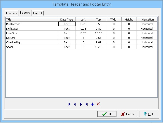Screen dimensions: 163x123
Task: Add a new footer row with plus icon
Action: pos(93,104)
